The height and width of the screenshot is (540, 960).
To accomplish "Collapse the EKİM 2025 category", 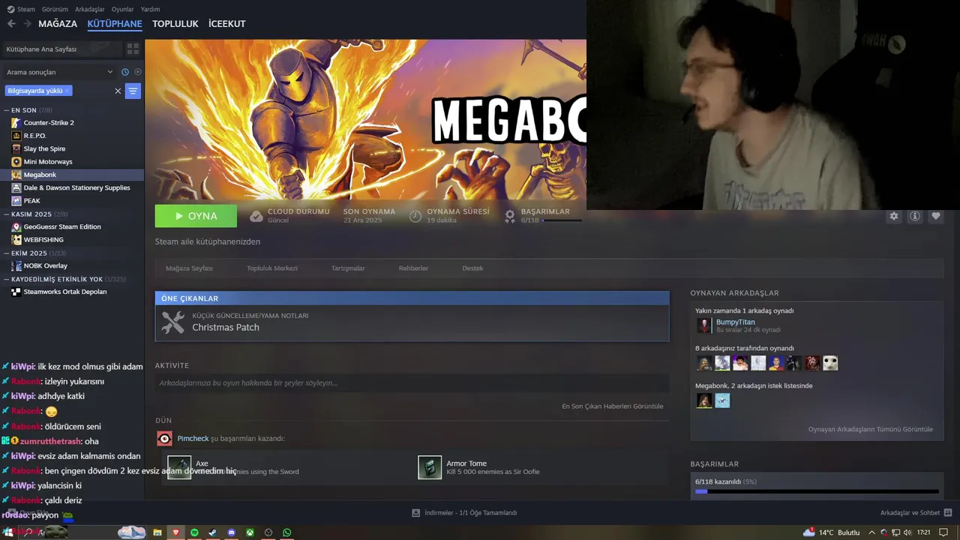I will (x=7, y=253).
